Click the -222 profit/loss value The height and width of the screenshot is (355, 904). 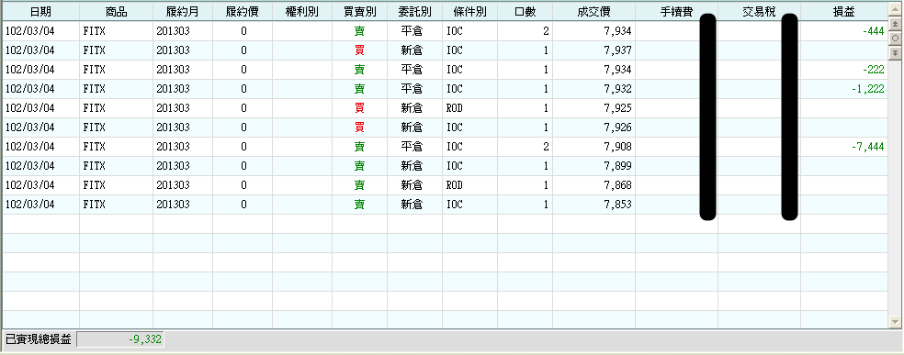tap(874, 70)
